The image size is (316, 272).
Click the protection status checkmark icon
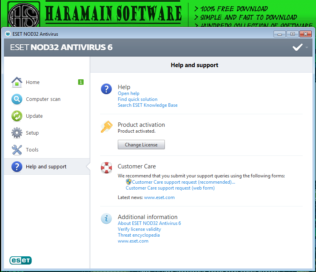[298, 47]
